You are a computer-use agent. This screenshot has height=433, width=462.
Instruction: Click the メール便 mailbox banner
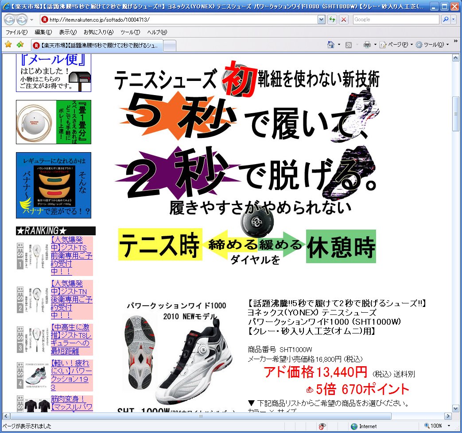pyautogui.click(x=54, y=73)
